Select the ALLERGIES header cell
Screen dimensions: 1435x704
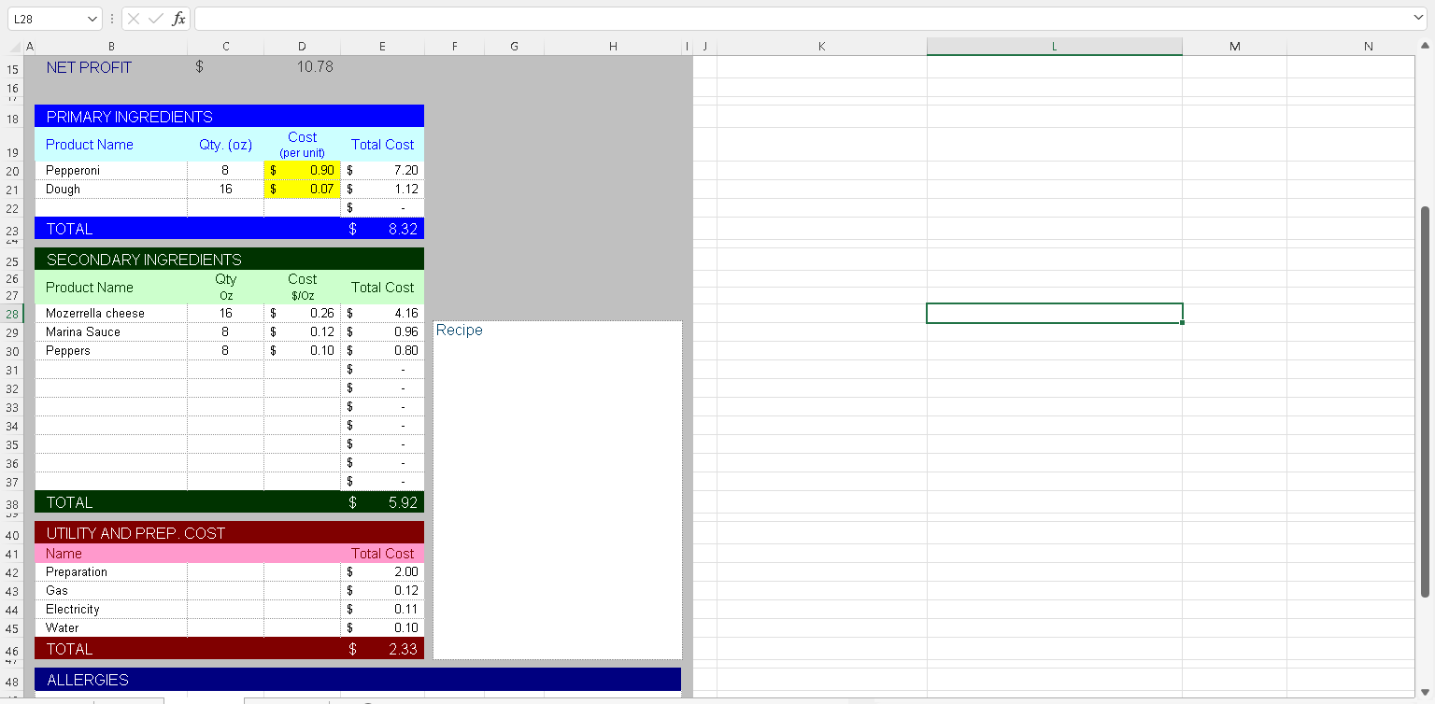[88, 680]
